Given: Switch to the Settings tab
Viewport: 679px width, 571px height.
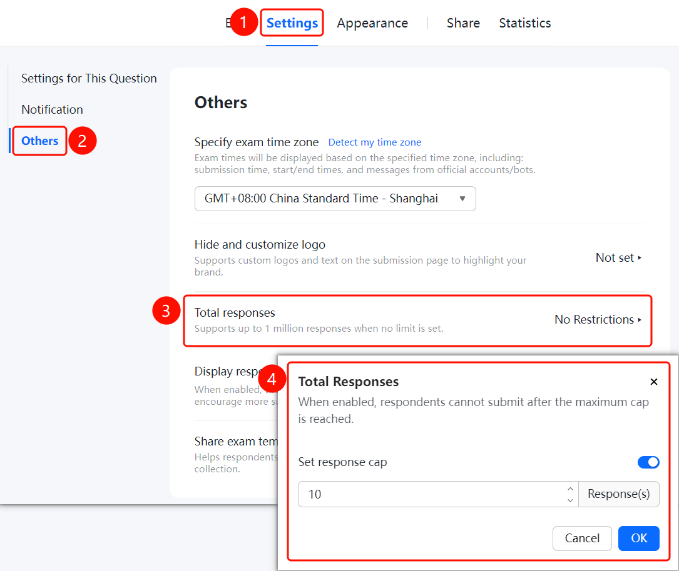Looking at the screenshot, I should tap(292, 23).
